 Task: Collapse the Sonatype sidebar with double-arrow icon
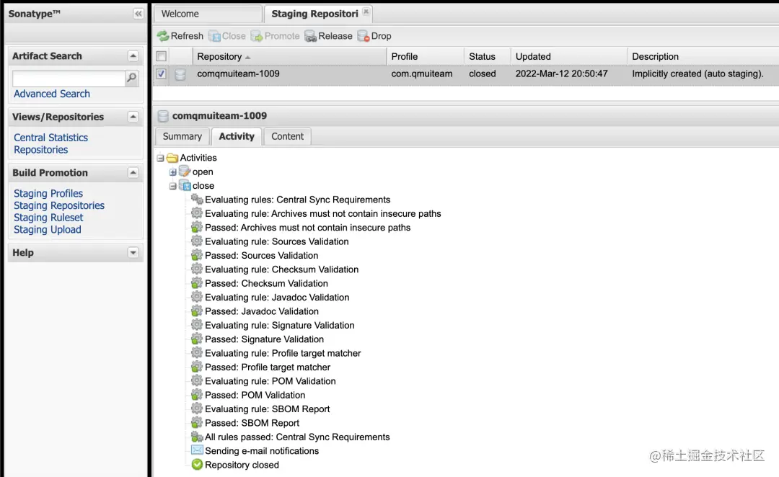coord(138,14)
